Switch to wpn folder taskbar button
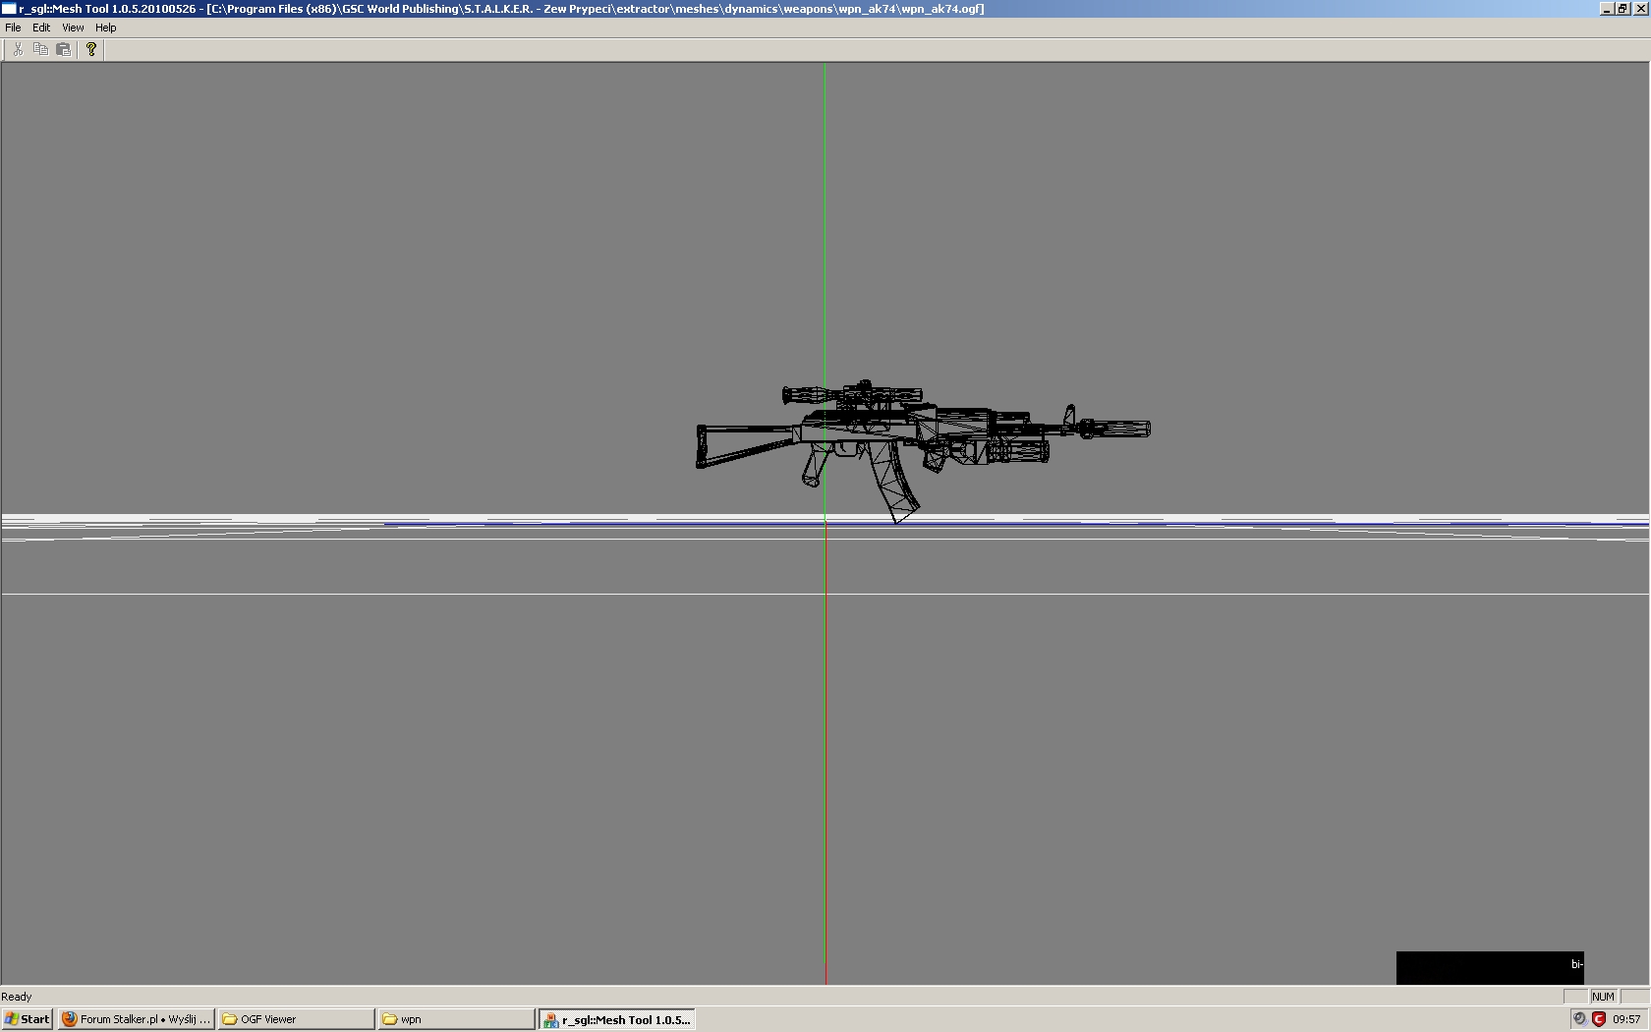This screenshot has width=1651, height=1032. pyautogui.click(x=456, y=1019)
